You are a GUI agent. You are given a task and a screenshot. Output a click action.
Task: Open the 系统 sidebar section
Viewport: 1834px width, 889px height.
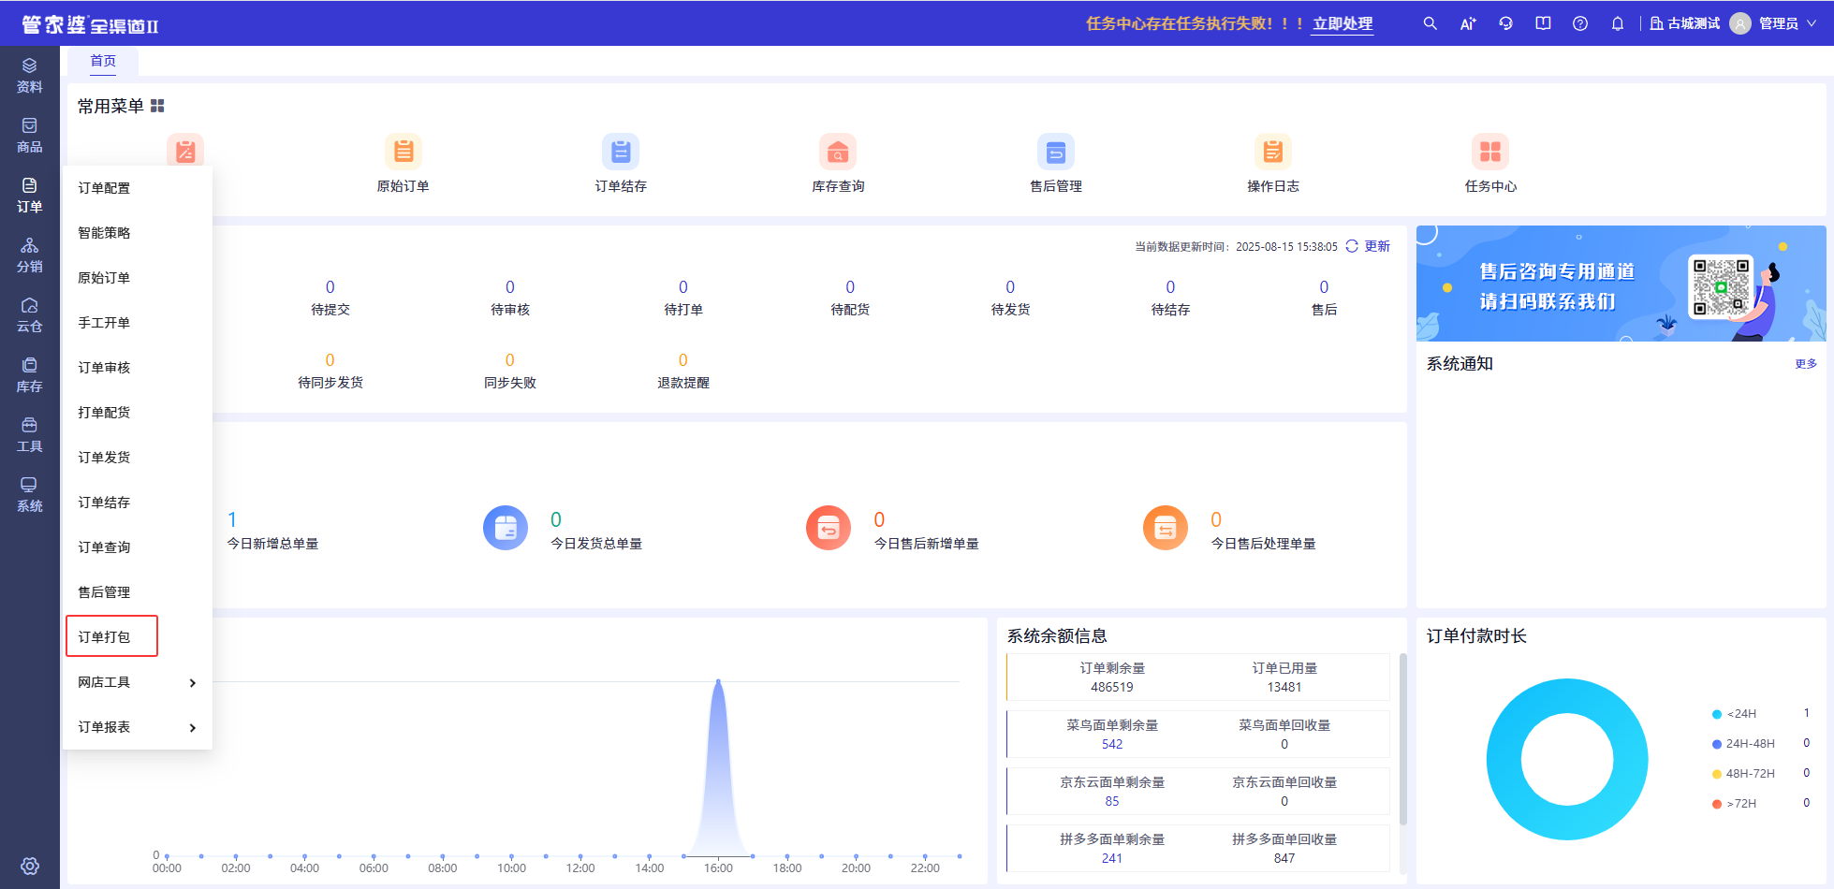(x=30, y=495)
